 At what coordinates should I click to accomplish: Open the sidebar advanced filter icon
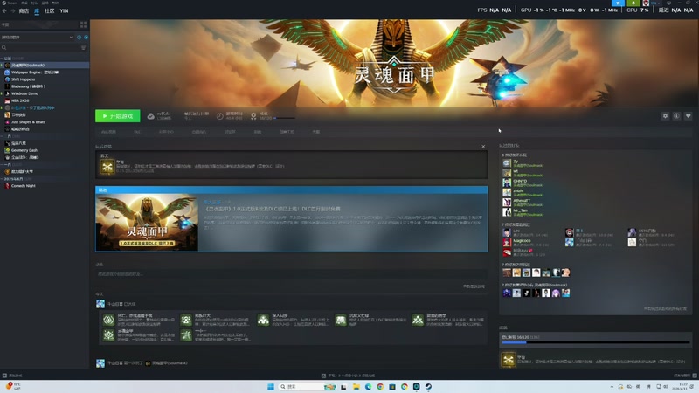click(83, 47)
